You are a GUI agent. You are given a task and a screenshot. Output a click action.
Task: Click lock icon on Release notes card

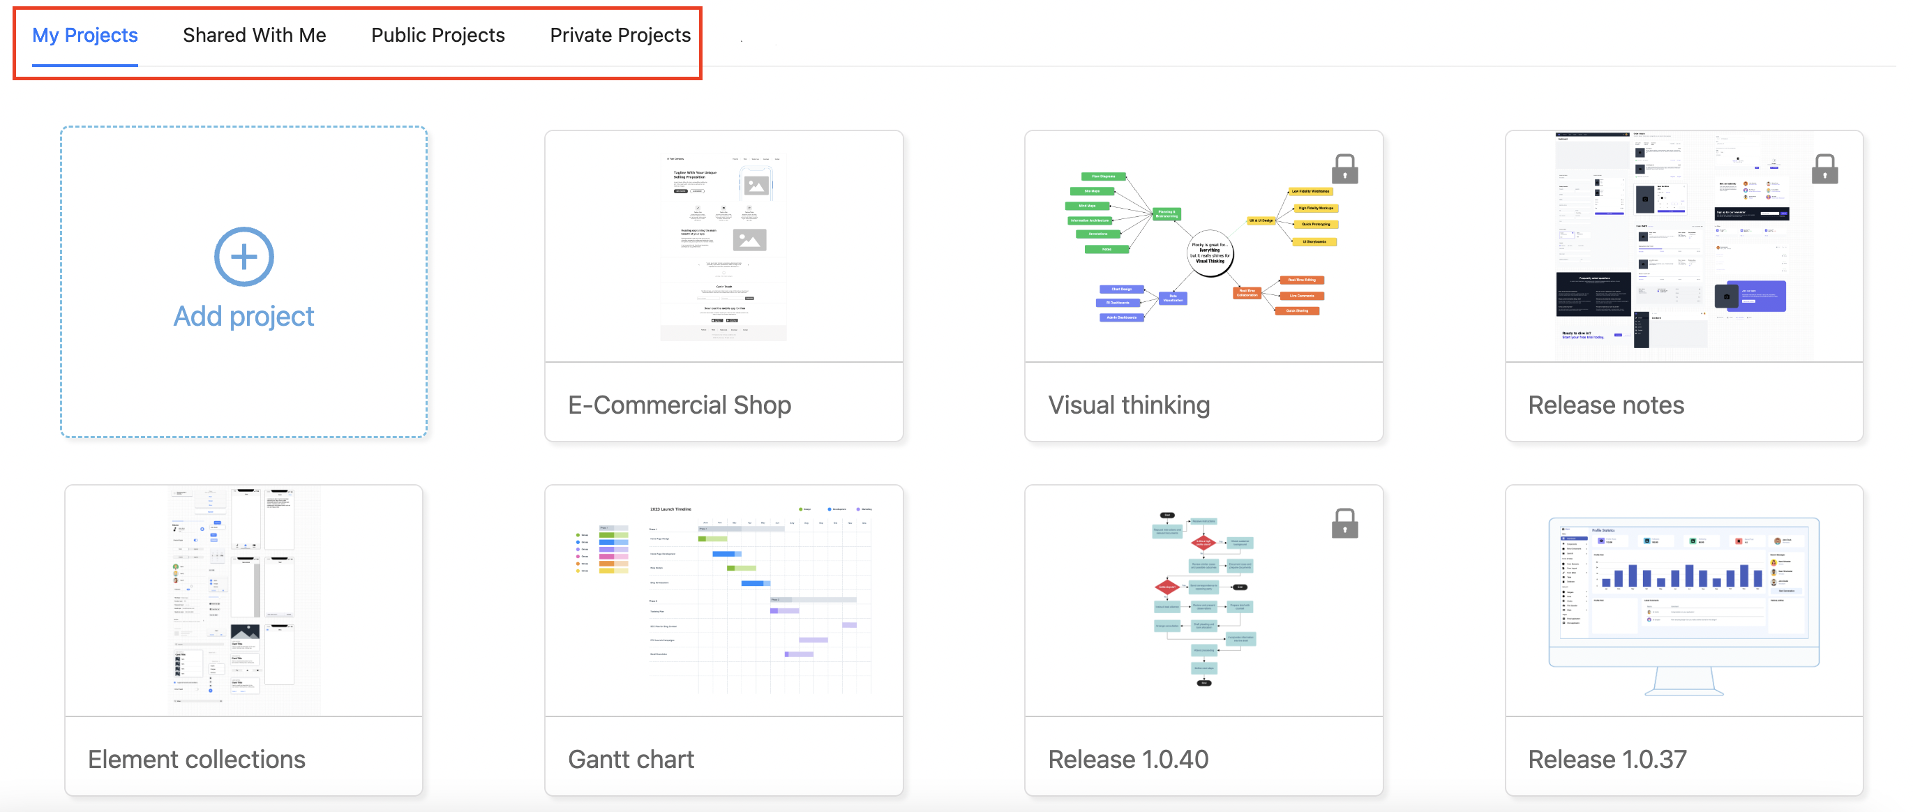click(1824, 170)
